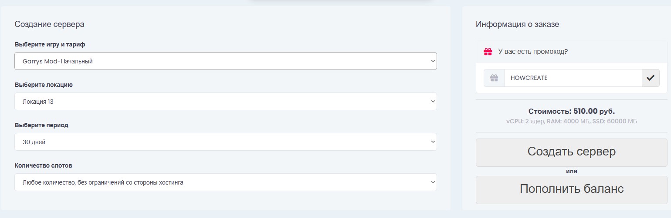This screenshot has width=671, height=218.
Task: Focus the HOWCREATE promo code input
Action: 573,78
